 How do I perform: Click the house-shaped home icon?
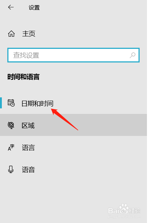(11, 34)
